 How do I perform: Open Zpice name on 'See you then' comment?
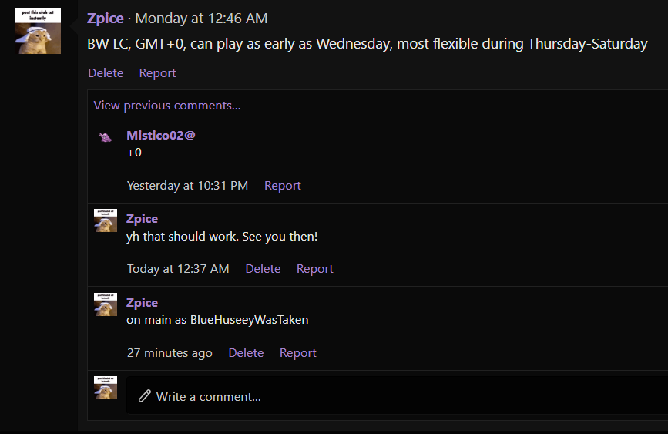click(x=142, y=219)
